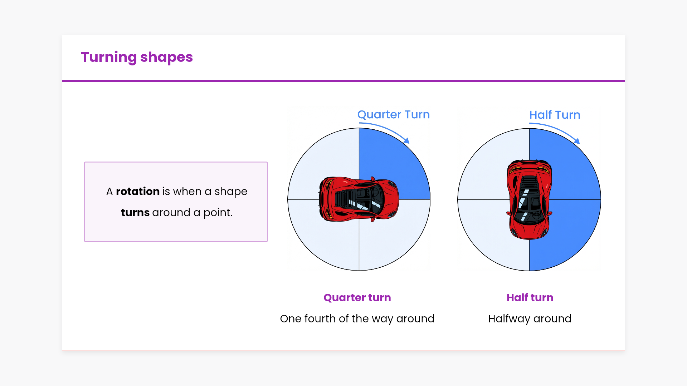Click the purple "Quarter turn" caption heading
The width and height of the screenshot is (687, 386).
pos(357,298)
